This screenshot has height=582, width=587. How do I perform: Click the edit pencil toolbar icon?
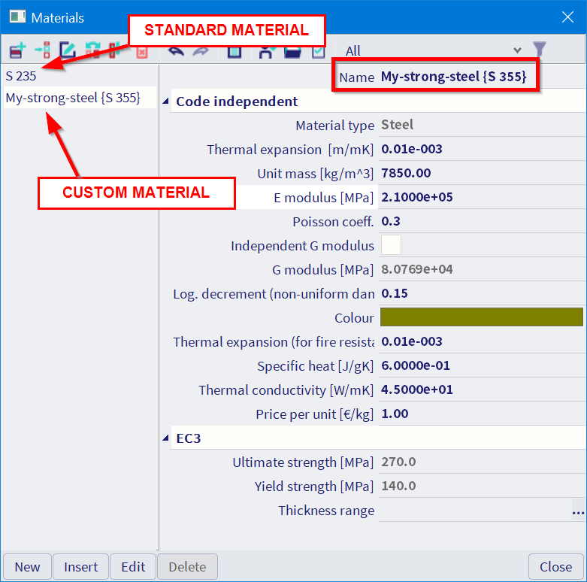(68, 51)
